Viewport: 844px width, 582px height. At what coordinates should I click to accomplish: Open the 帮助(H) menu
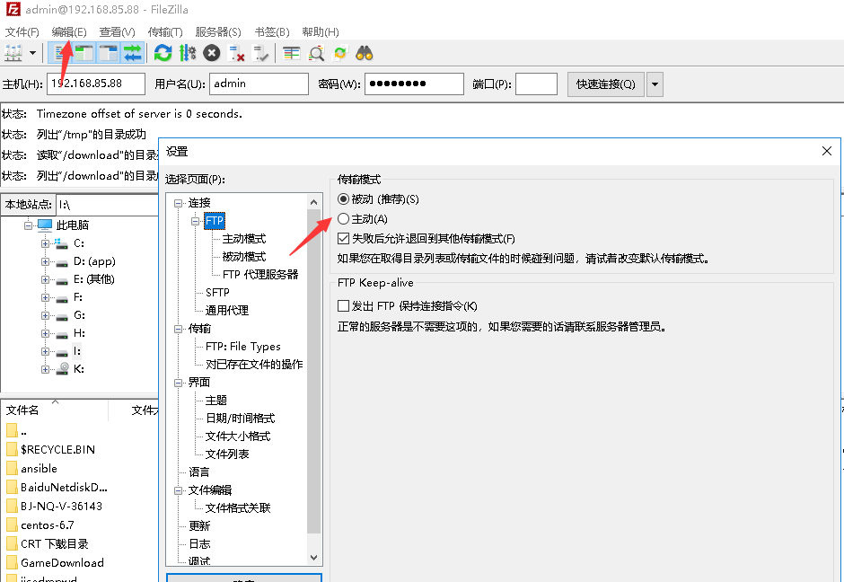(x=321, y=31)
